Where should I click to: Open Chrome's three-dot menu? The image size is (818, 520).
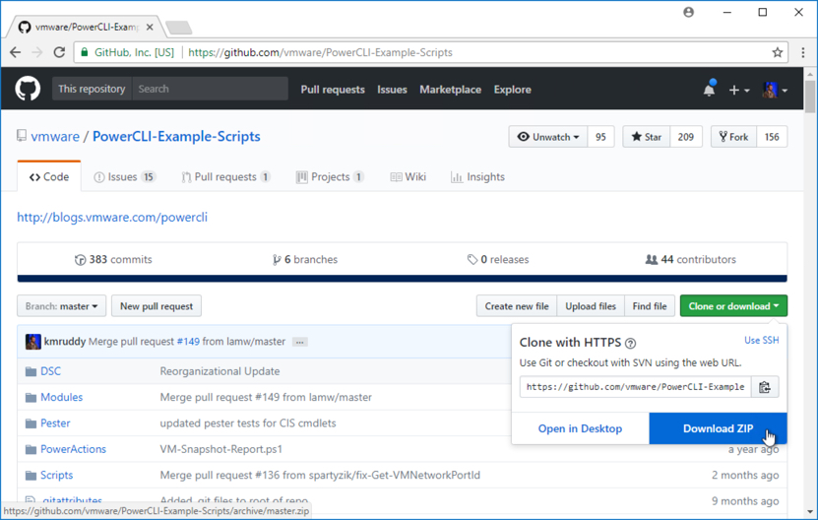(803, 52)
